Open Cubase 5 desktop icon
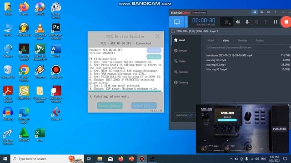 pos(56,114)
